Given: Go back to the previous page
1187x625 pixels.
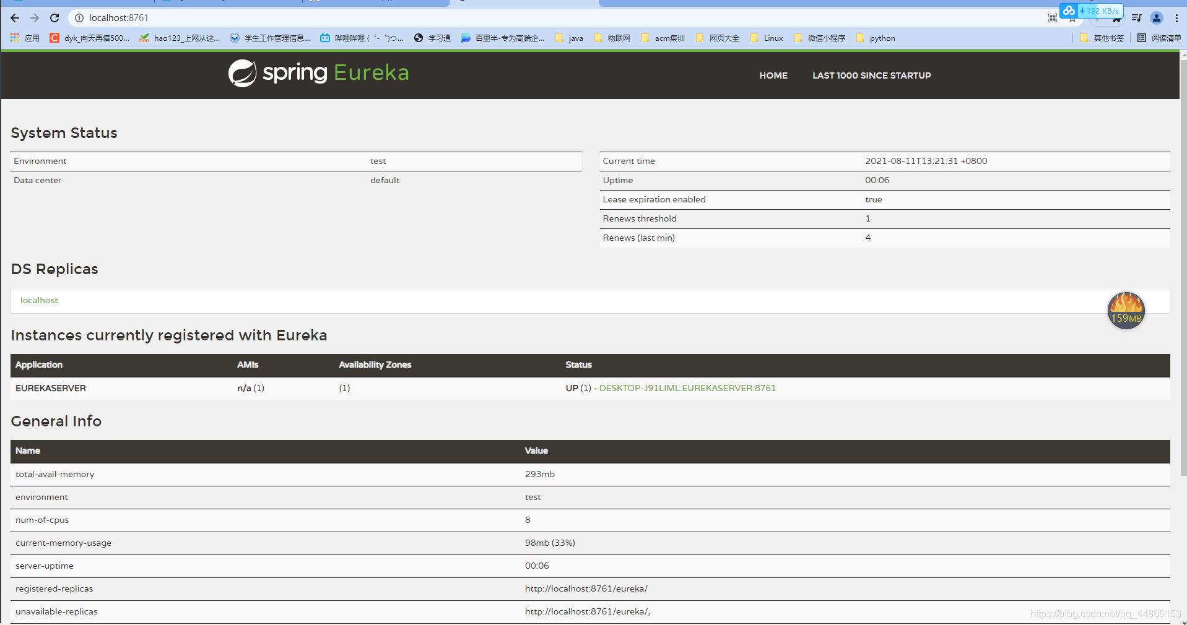Looking at the screenshot, I should coord(15,18).
